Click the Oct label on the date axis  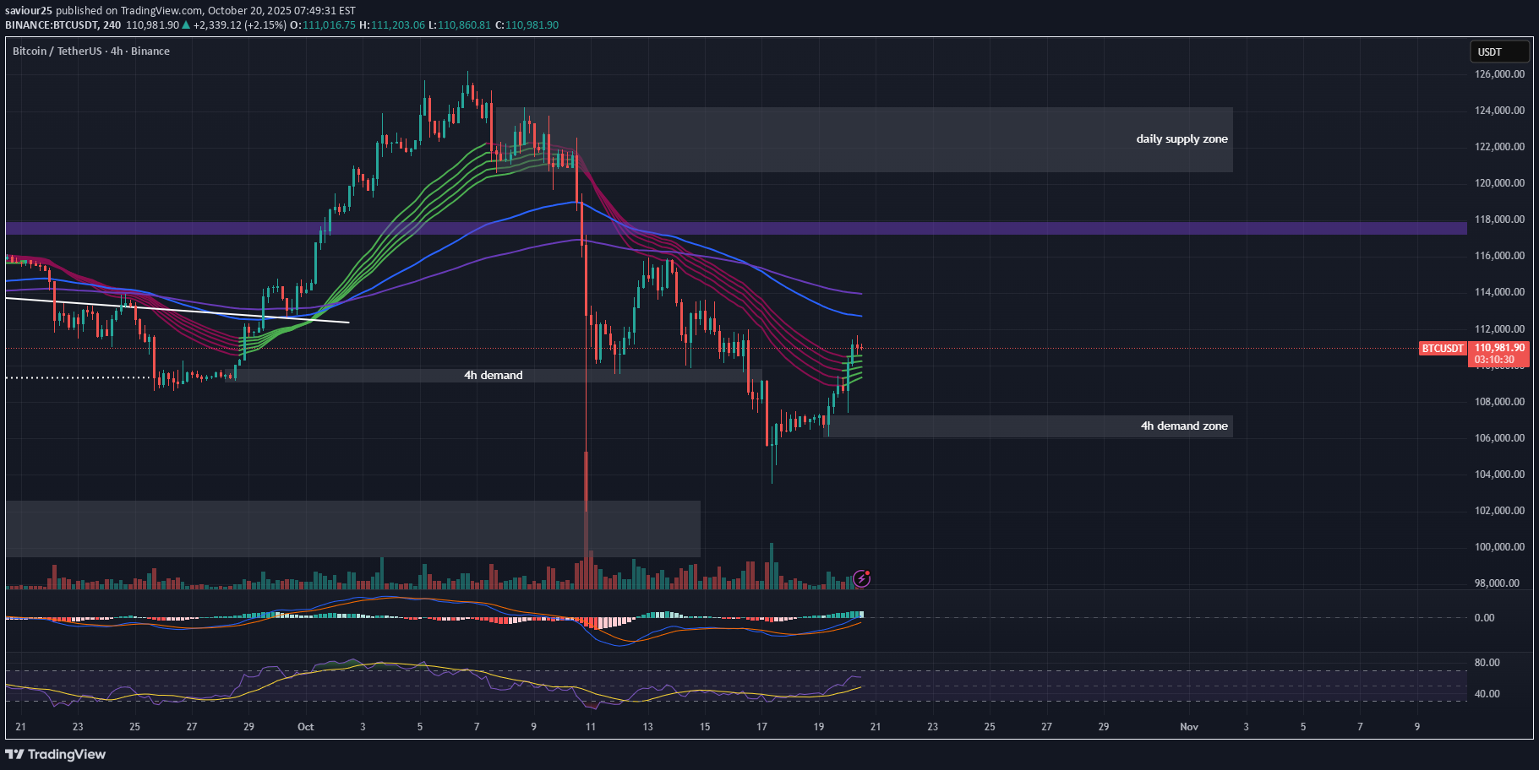coord(304,727)
